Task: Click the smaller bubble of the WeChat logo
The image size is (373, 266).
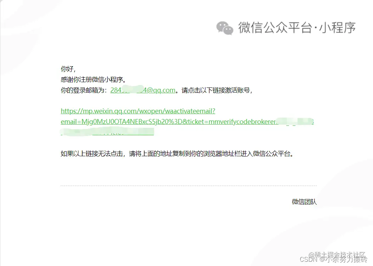Action: (228, 30)
